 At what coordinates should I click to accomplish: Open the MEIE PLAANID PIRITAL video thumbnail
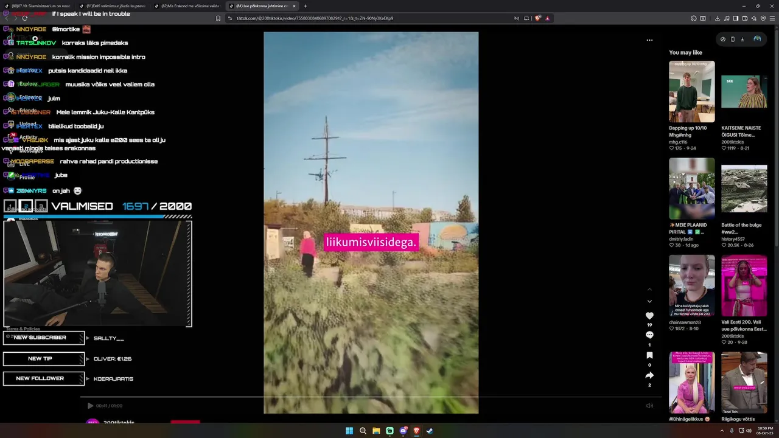coord(692,189)
